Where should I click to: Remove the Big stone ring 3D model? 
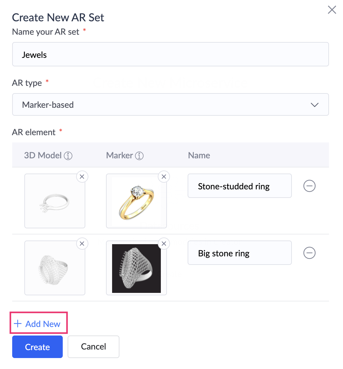click(x=82, y=244)
